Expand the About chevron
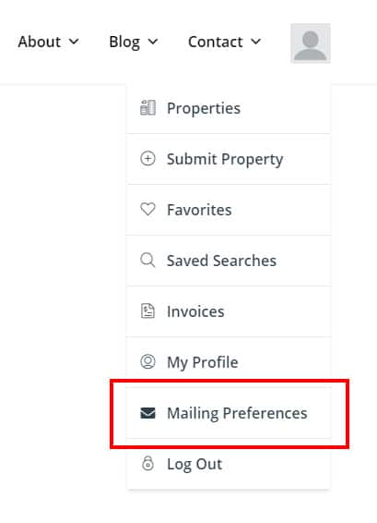377x523 pixels. (74, 42)
